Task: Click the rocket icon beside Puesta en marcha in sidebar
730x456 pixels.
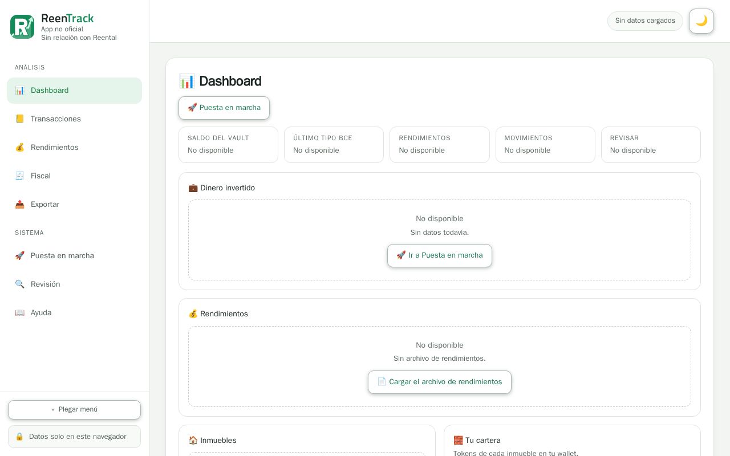Action: [x=20, y=256]
